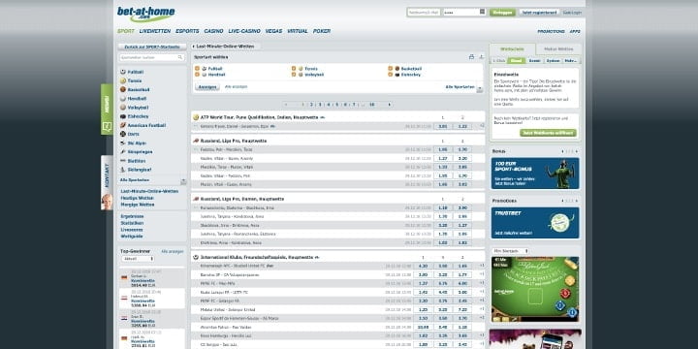Select the Biathlon icon in the sidebar
This screenshot has height=349, width=698.
pos(123,161)
